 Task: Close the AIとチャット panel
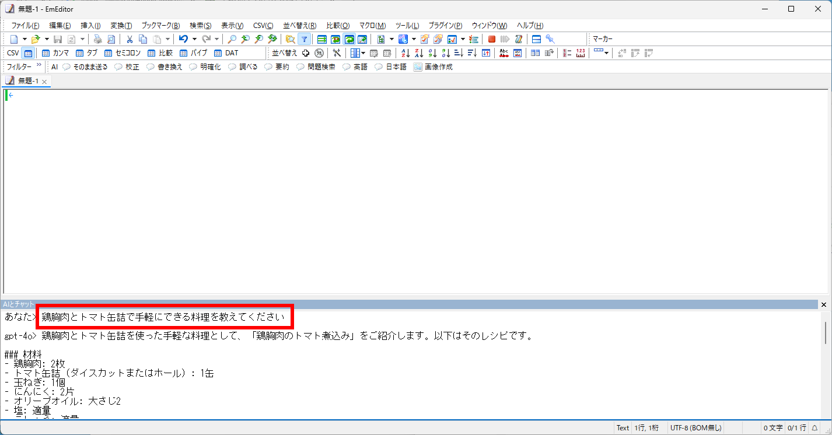pos(824,305)
